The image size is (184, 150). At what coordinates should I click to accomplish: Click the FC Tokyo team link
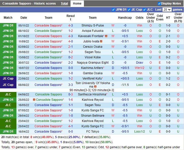[93, 132]
